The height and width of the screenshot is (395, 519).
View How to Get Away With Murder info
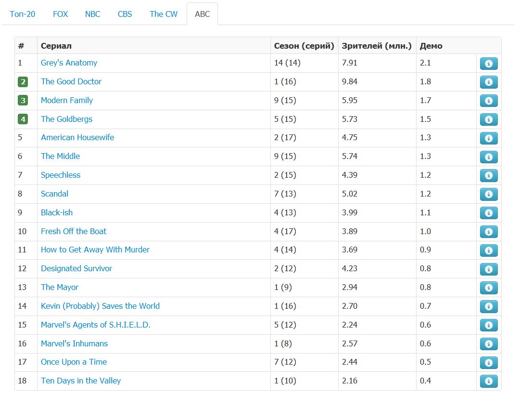click(489, 250)
